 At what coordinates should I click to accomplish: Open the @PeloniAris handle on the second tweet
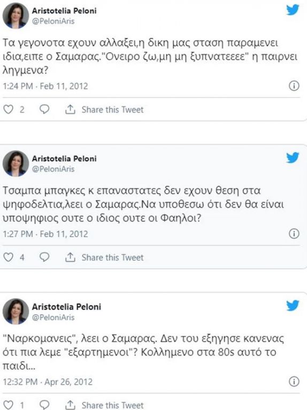coord(53,169)
